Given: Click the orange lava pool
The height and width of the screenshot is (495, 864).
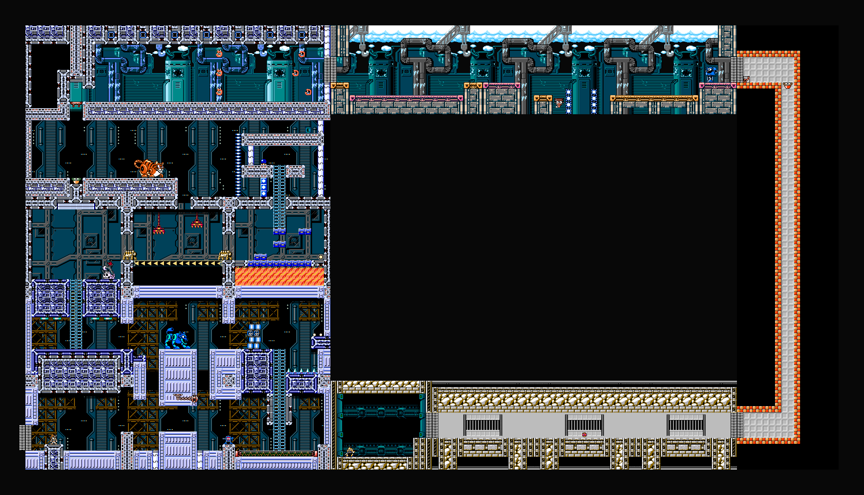Looking at the screenshot, I should coord(280,276).
